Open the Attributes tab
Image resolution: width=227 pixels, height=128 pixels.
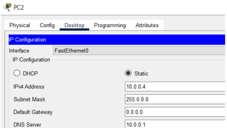click(x=147, y=25)
